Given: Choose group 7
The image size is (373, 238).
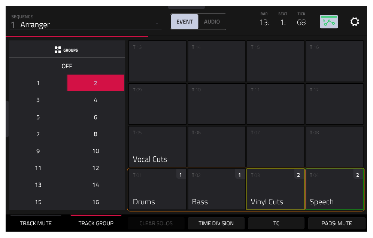Looking at the screenshot, I should pyautogui.click(x=38, y=134).
